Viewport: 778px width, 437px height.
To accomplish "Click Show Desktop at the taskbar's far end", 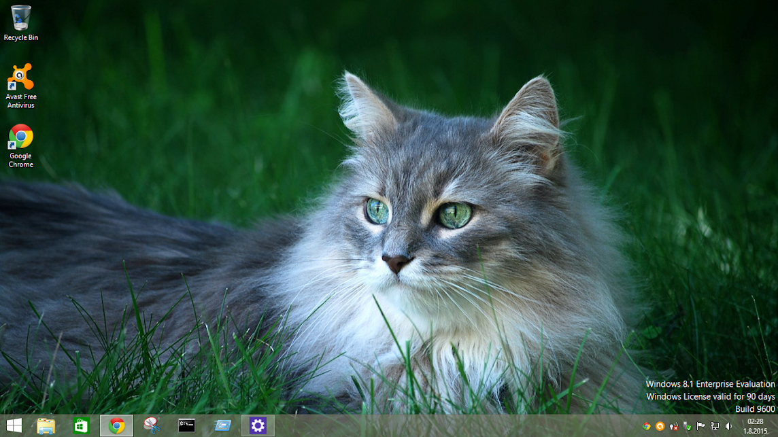I will pyautogui.click(x=775, y=425).
